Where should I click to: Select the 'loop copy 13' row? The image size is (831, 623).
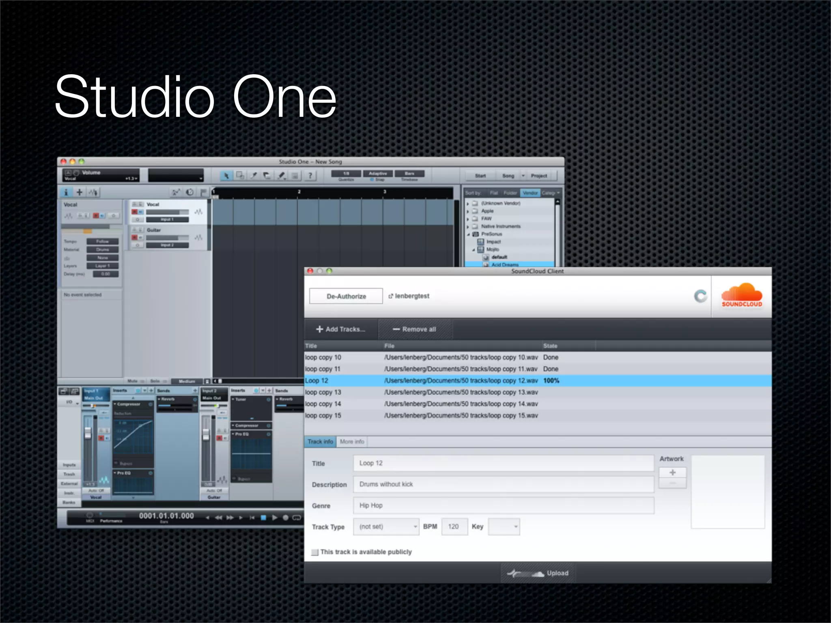point(538,392)
